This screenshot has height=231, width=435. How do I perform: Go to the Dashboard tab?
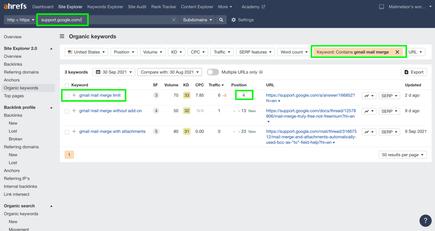click(x=43, y=7)
